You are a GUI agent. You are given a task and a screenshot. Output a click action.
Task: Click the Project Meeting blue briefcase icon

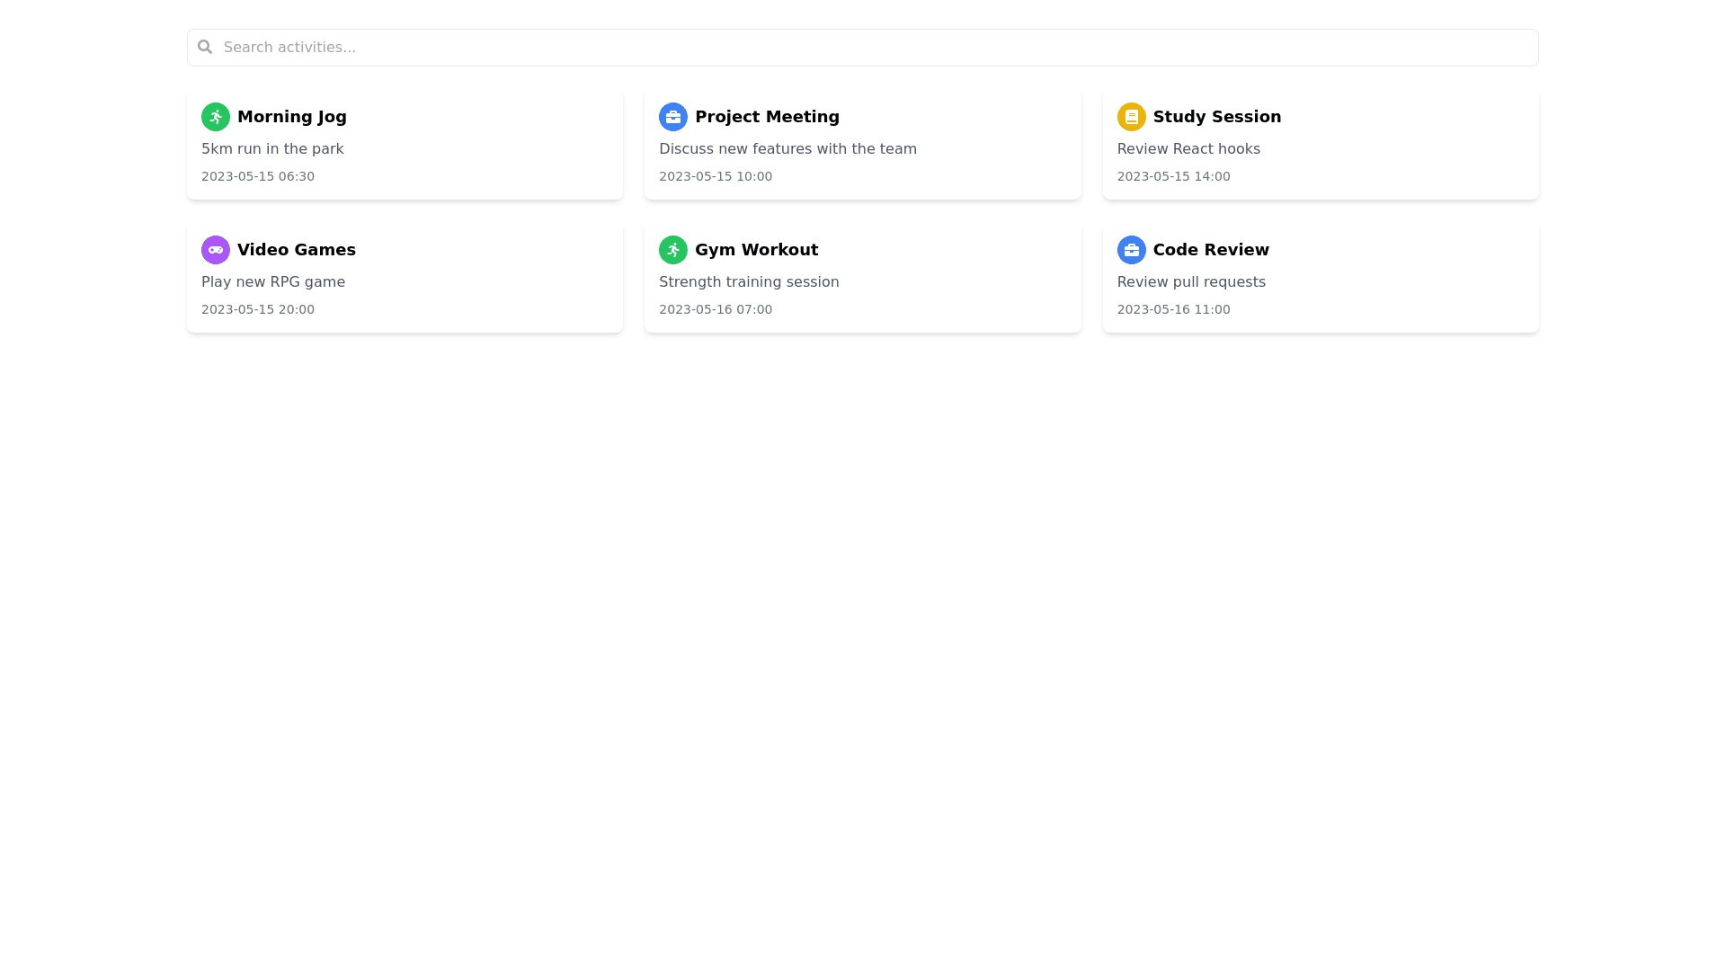673,117
